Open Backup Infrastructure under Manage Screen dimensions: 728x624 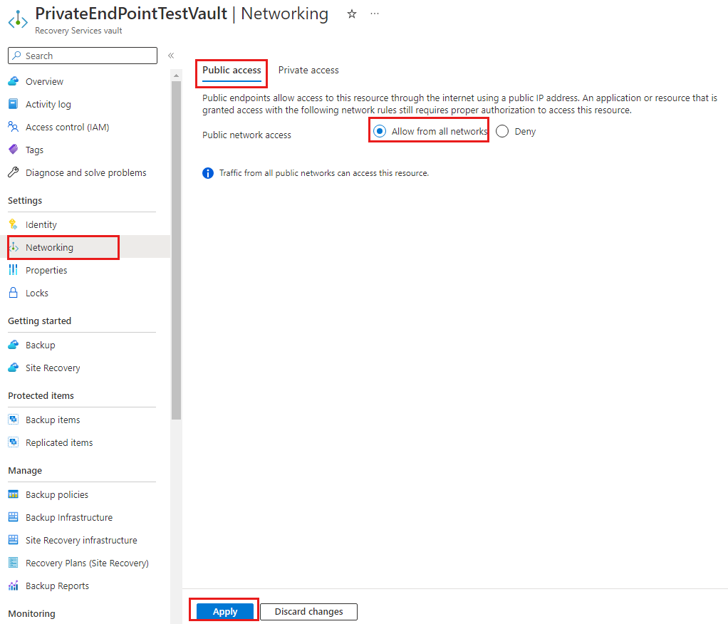coord(69,517)
